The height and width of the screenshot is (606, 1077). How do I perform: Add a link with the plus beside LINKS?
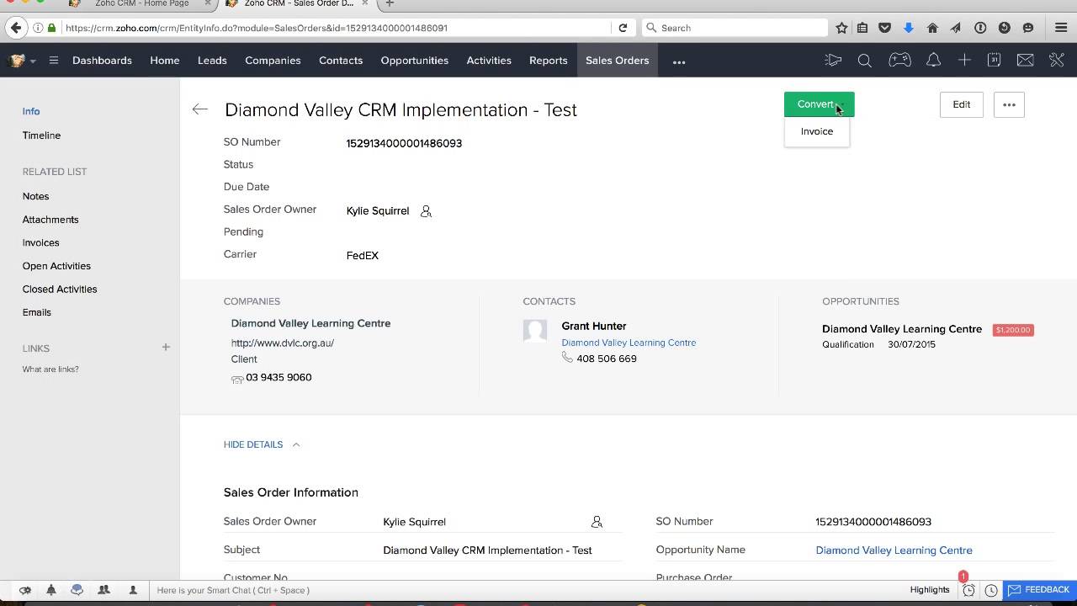pos(166,347)
